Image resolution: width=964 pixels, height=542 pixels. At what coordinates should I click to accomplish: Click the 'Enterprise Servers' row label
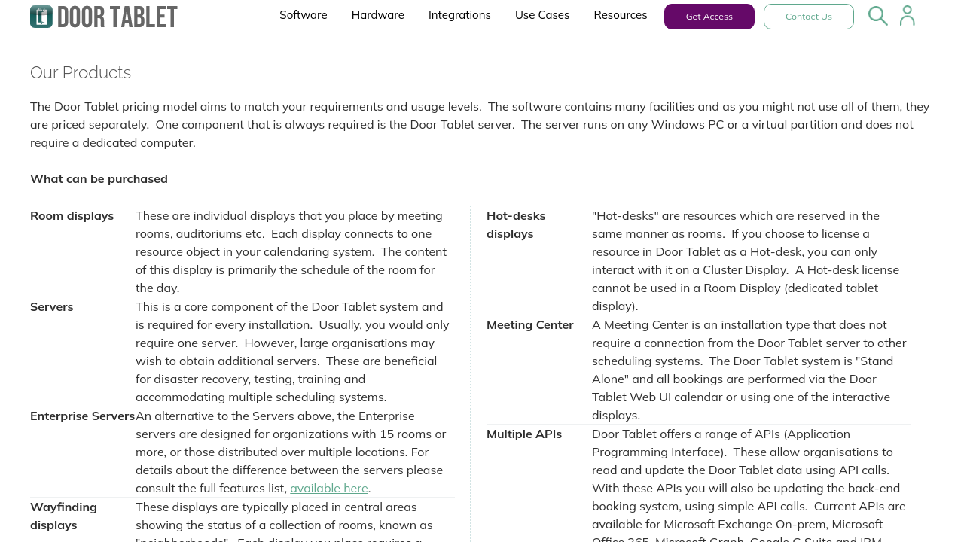(x=83, y=416)
